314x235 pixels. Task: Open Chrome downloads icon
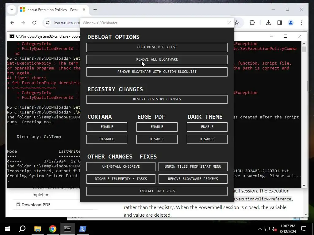269,23
